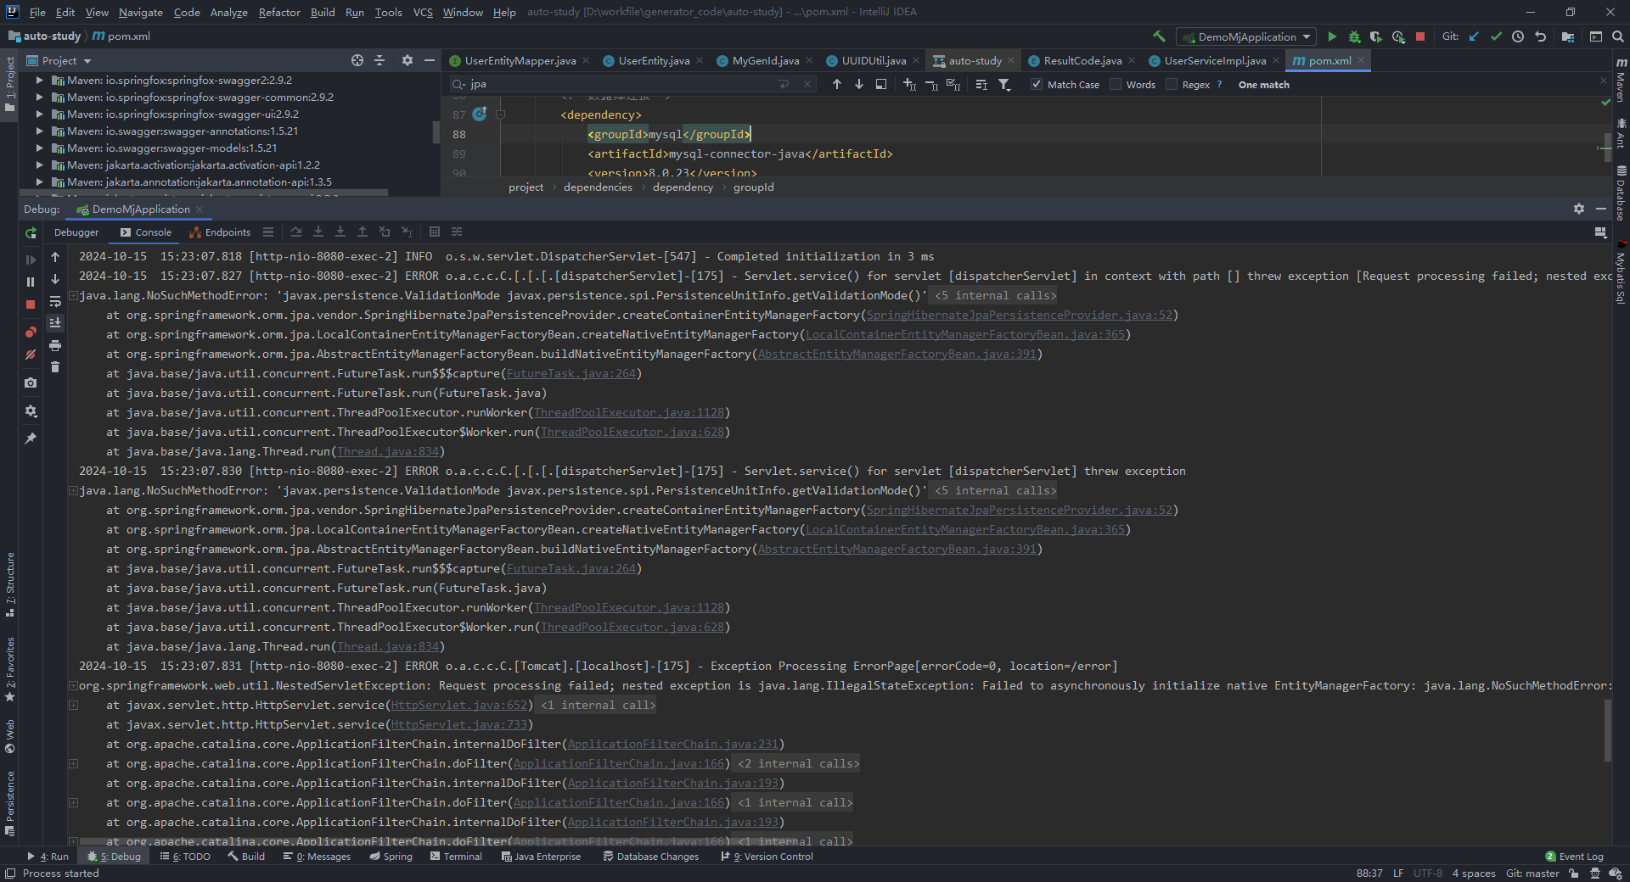Expand Maven swagger-annotations:1.5.21 node
This screenshot has height=882, width=1630.
[39, 131]
